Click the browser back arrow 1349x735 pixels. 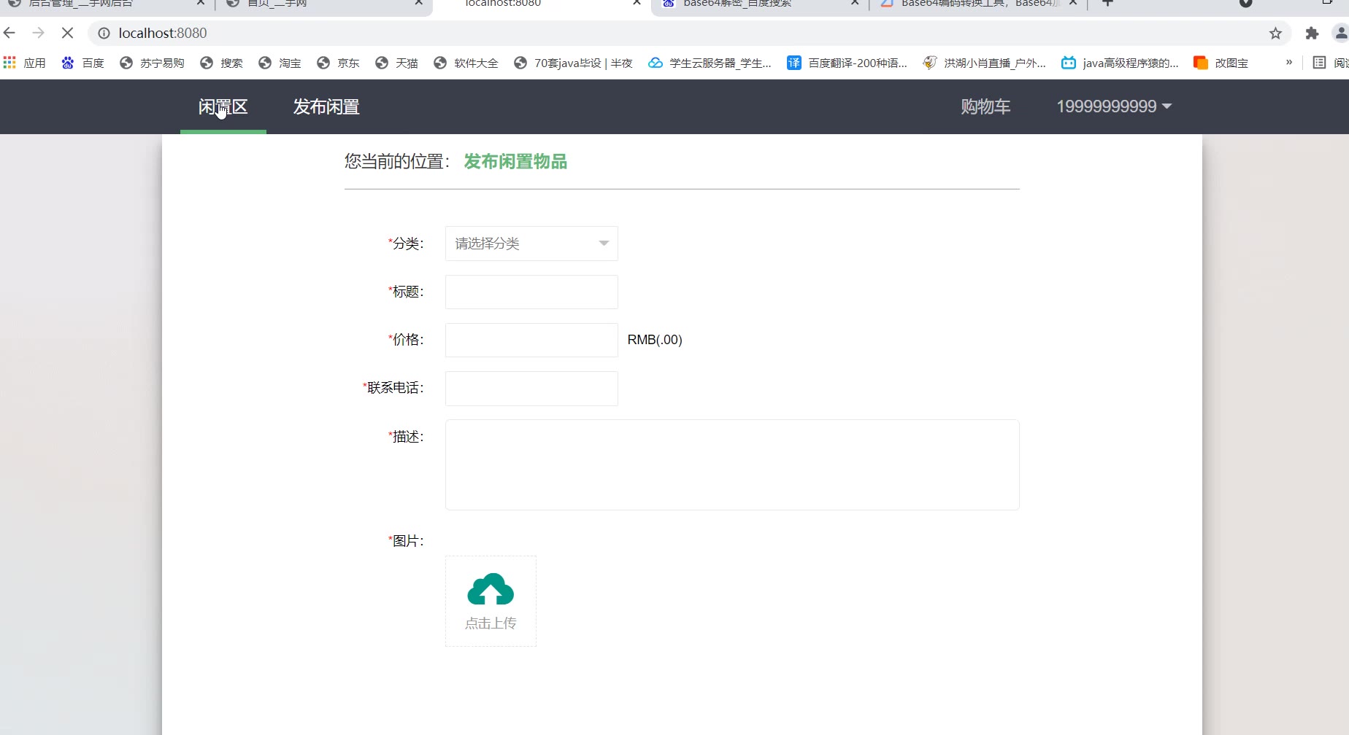point(9,33)
